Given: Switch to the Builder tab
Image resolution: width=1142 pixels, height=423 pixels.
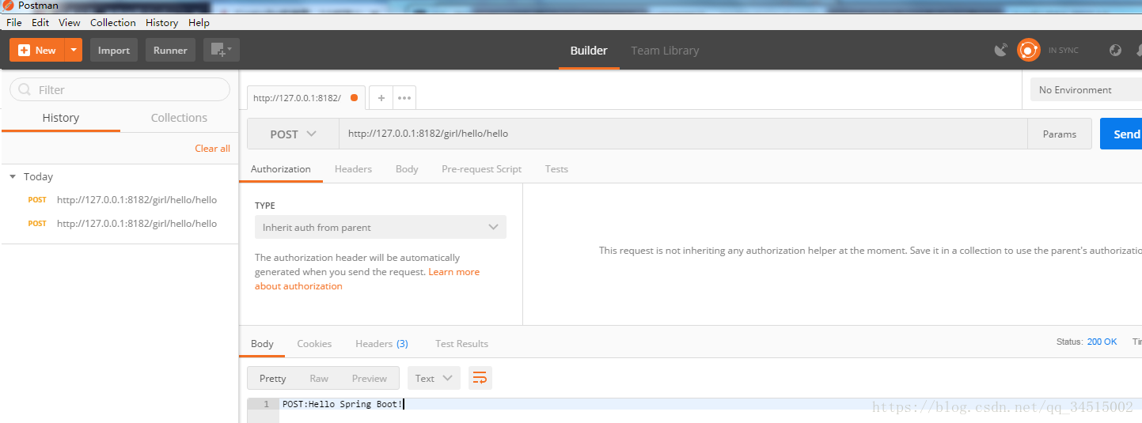Looking at the screenshot, I should 589,50.
